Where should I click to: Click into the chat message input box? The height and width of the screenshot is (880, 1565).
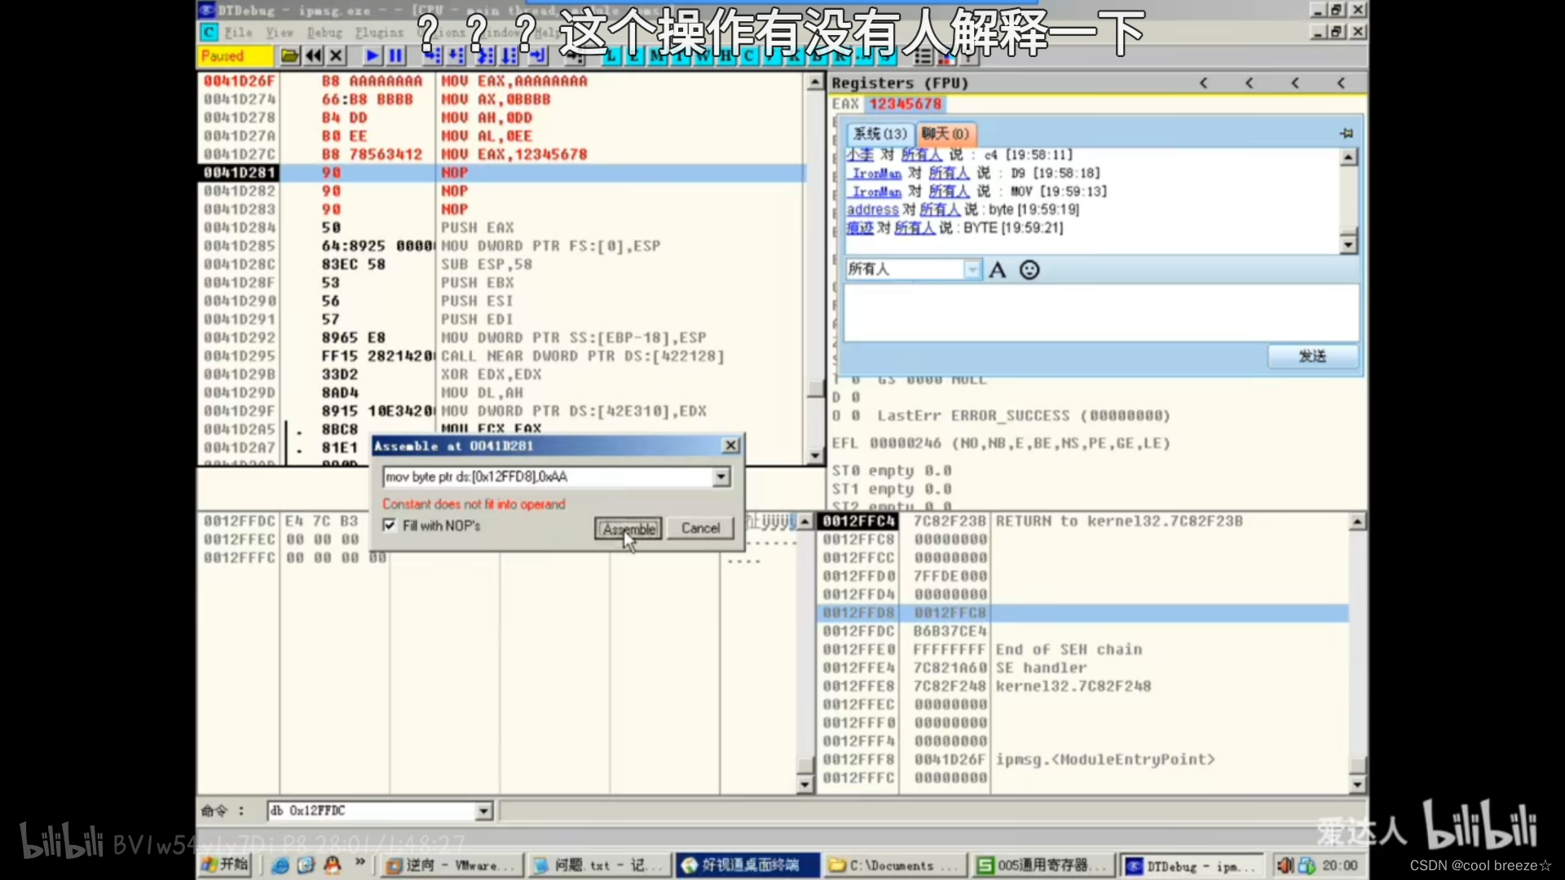click(x=1100, y=312)
